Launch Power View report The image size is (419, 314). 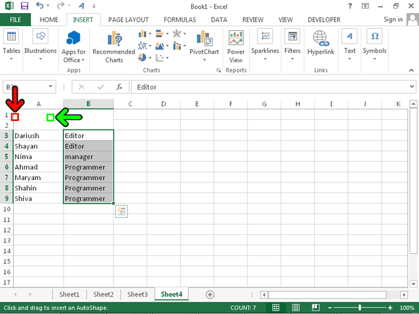tap(236, 46)
